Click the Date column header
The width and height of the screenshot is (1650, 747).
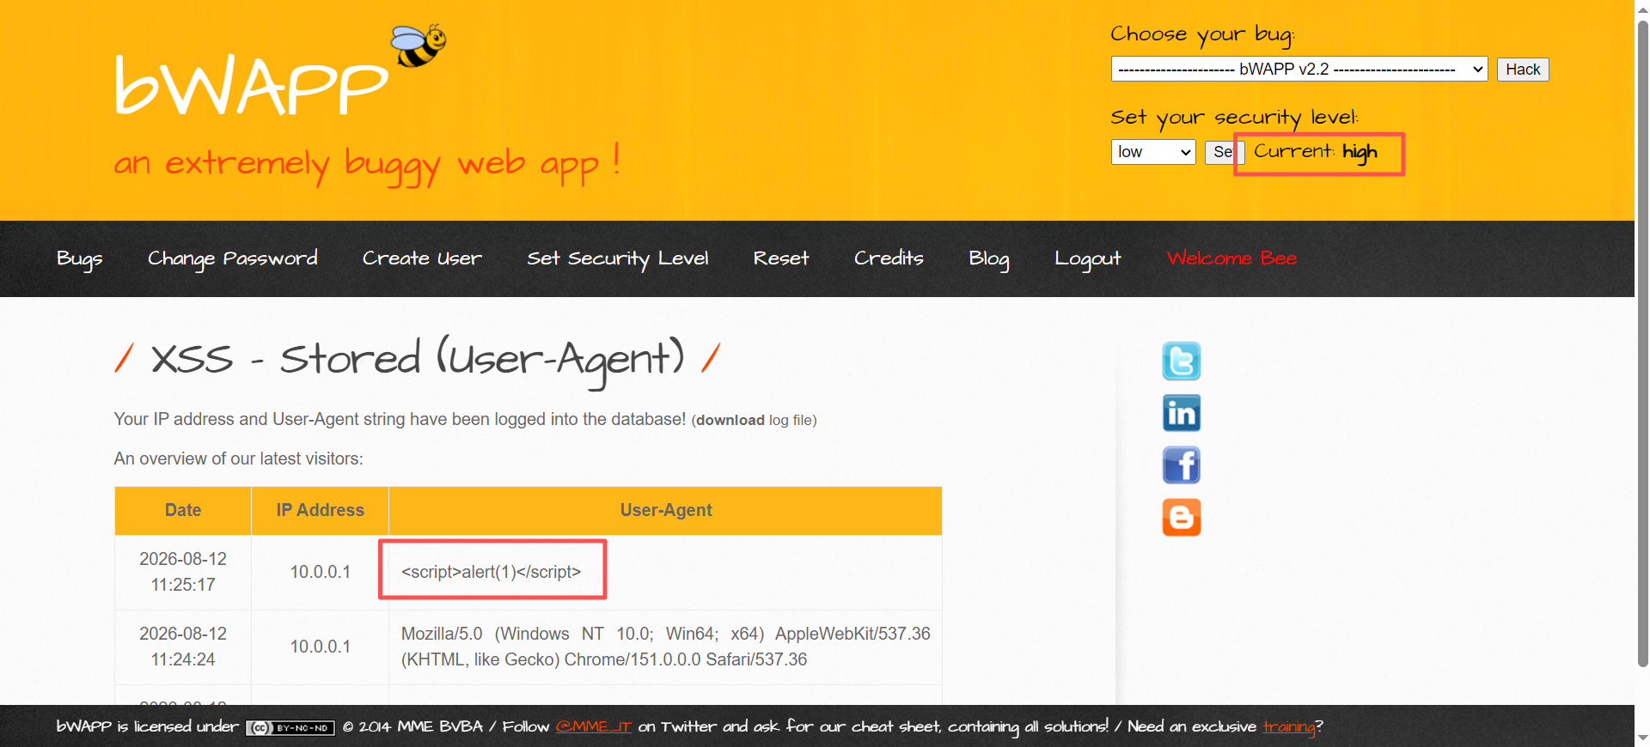(183, 510)
